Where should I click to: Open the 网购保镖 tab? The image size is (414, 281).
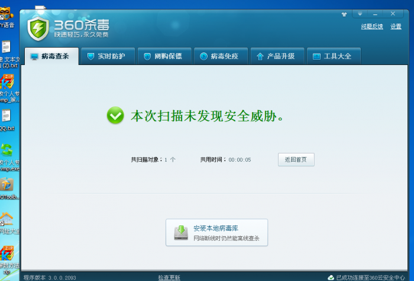pos(164,56)
